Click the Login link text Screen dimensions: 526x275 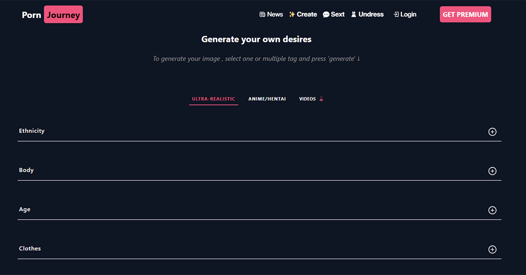click(408, 15)
